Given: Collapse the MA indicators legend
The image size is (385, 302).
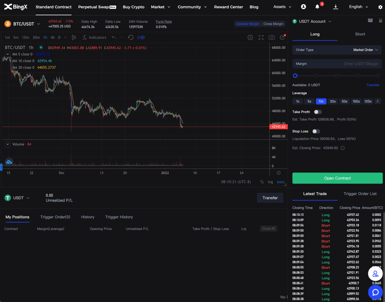Looking at the screenshot, I should coord(7,54).
